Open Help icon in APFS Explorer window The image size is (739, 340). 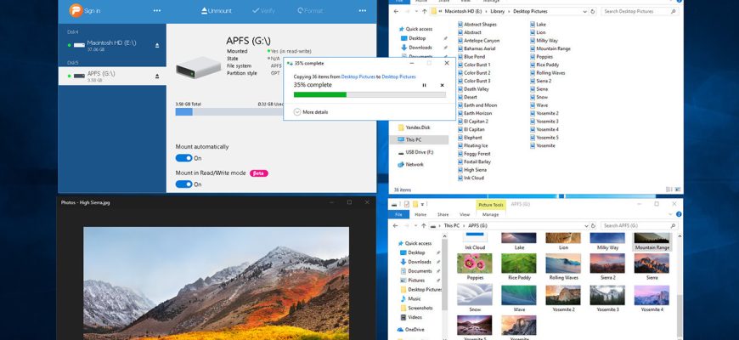pos(680,214)
